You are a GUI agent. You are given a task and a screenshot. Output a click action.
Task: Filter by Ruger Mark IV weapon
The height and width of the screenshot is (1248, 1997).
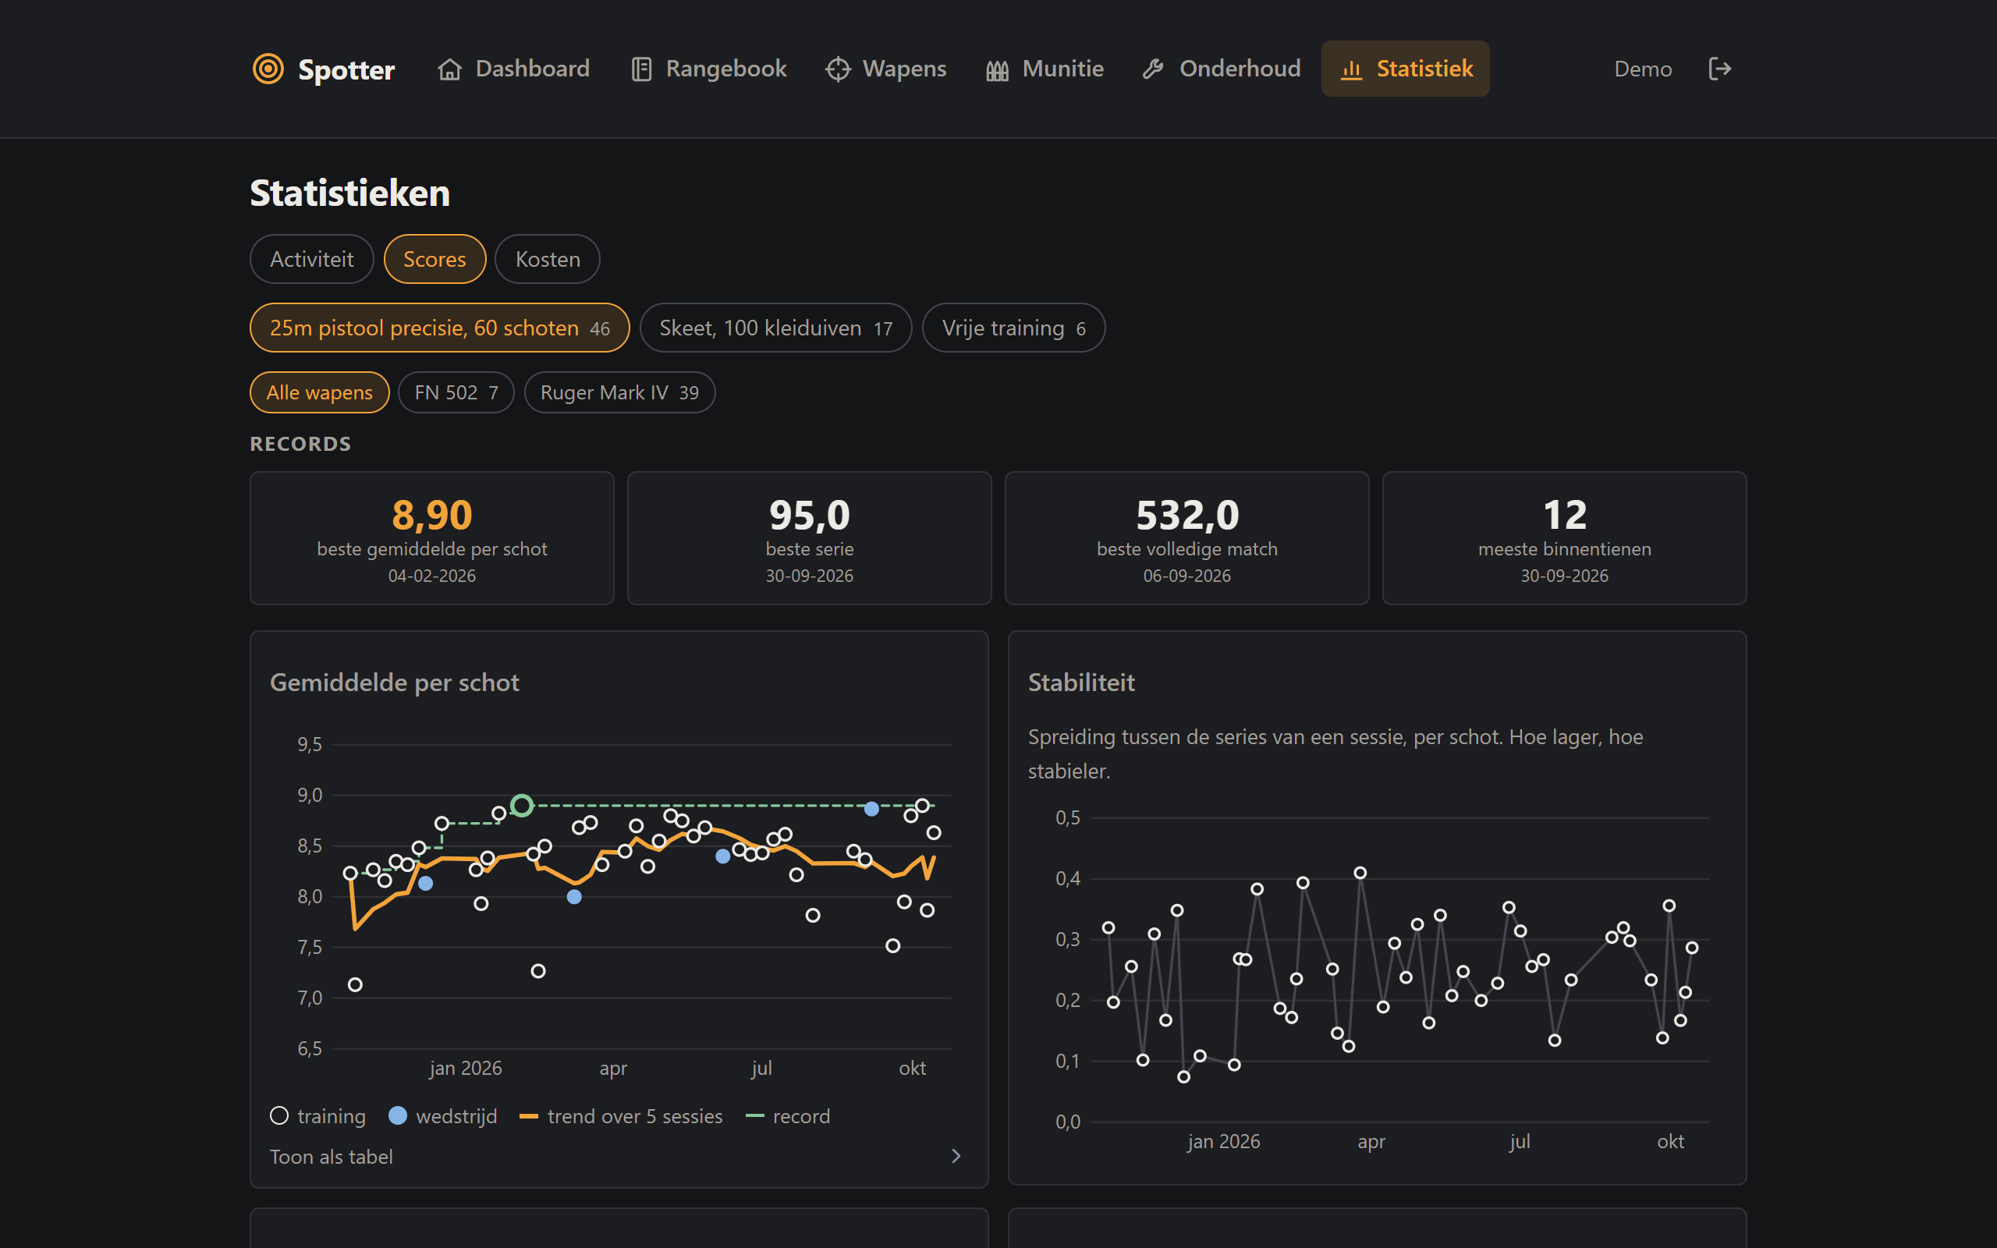pyautogui.click(x=619, y=393)
